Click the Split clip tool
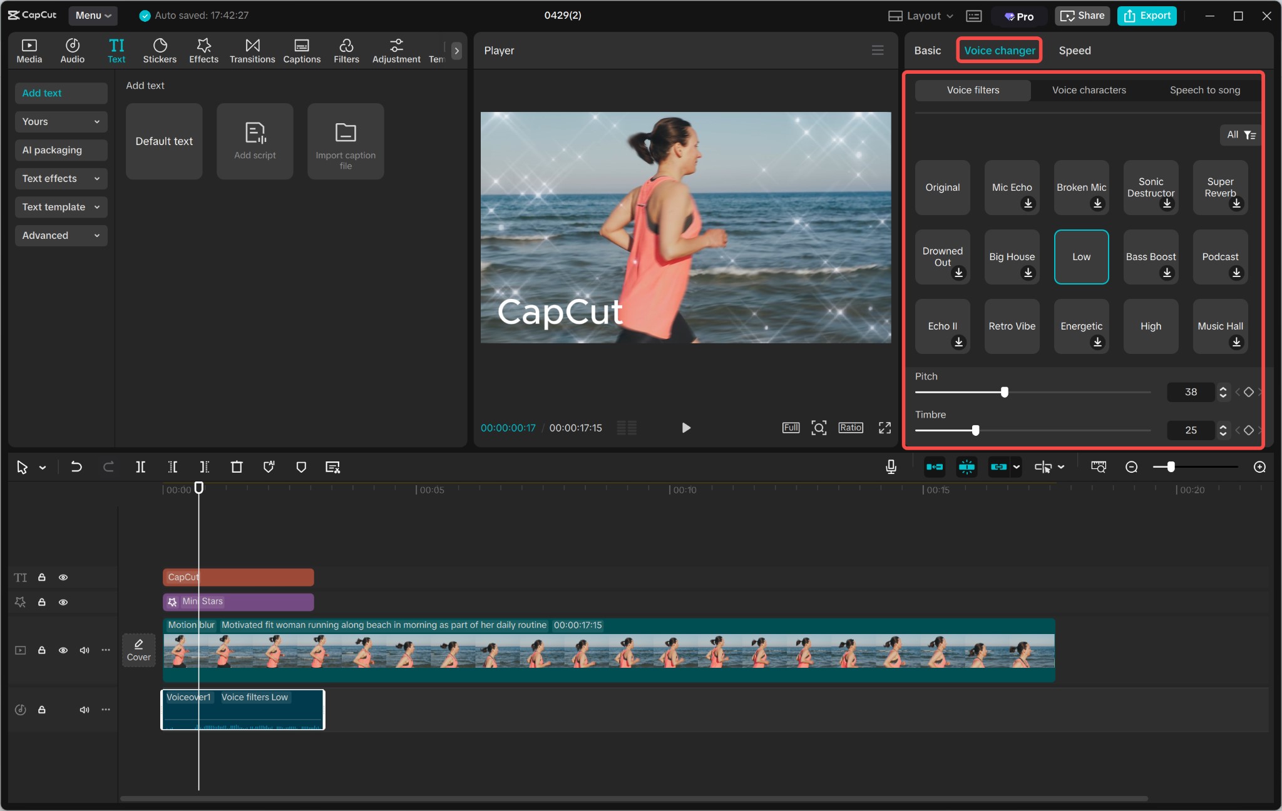 pyautogui.click(x=141, y=466)
